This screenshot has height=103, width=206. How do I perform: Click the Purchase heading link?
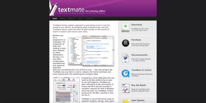tap(136, 40)
